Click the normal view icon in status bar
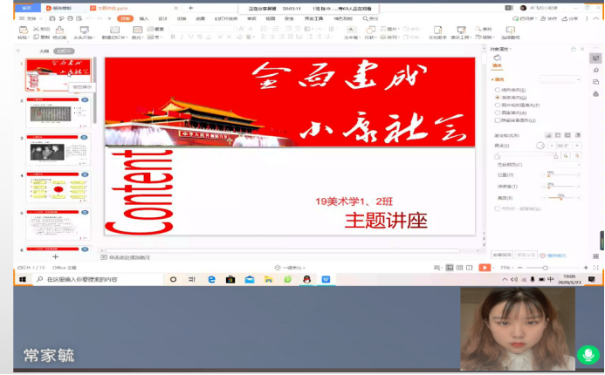The width and height of the screenshot is (605, 375). [450, 268]
